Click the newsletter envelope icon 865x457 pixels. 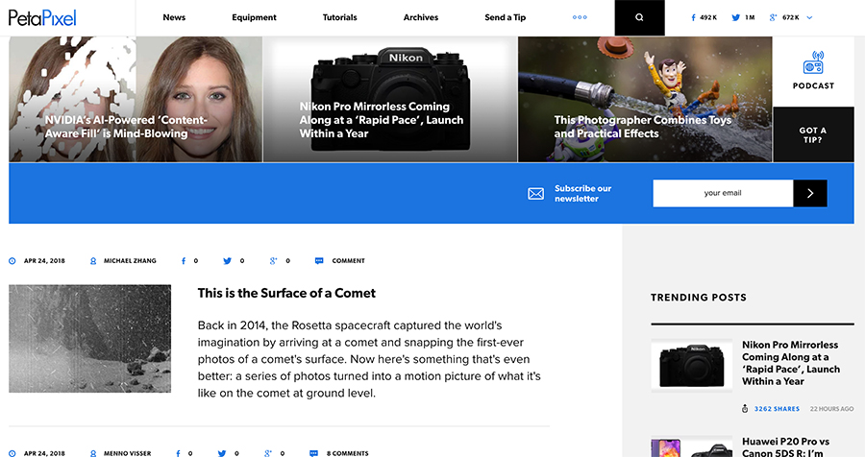click(x=535, y=194)
